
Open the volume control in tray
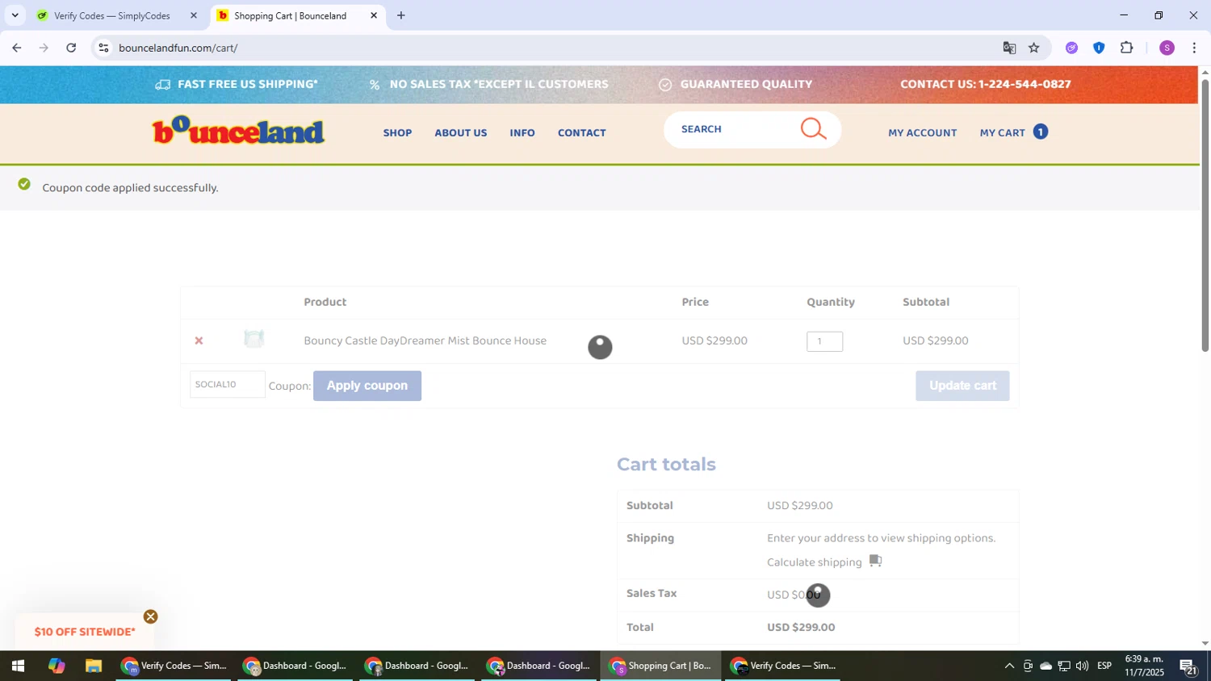tap(1082, 666)
